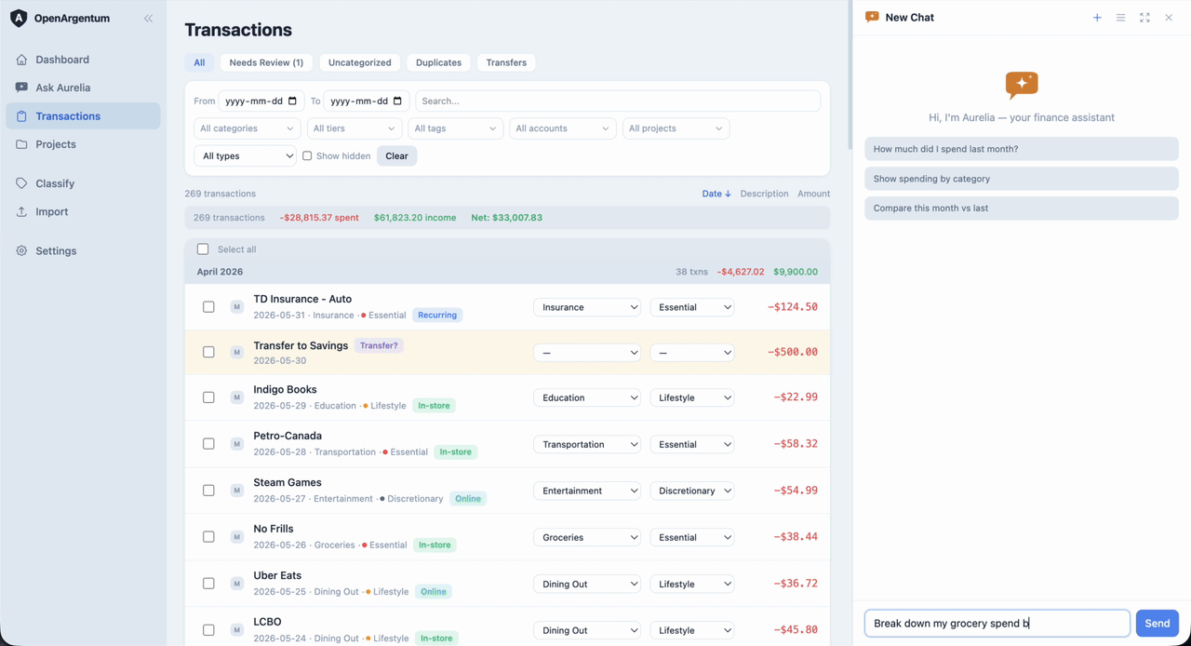Start a new chat with the plus icon
This screenshot has width=1191, height=646.
[1097, 18]
